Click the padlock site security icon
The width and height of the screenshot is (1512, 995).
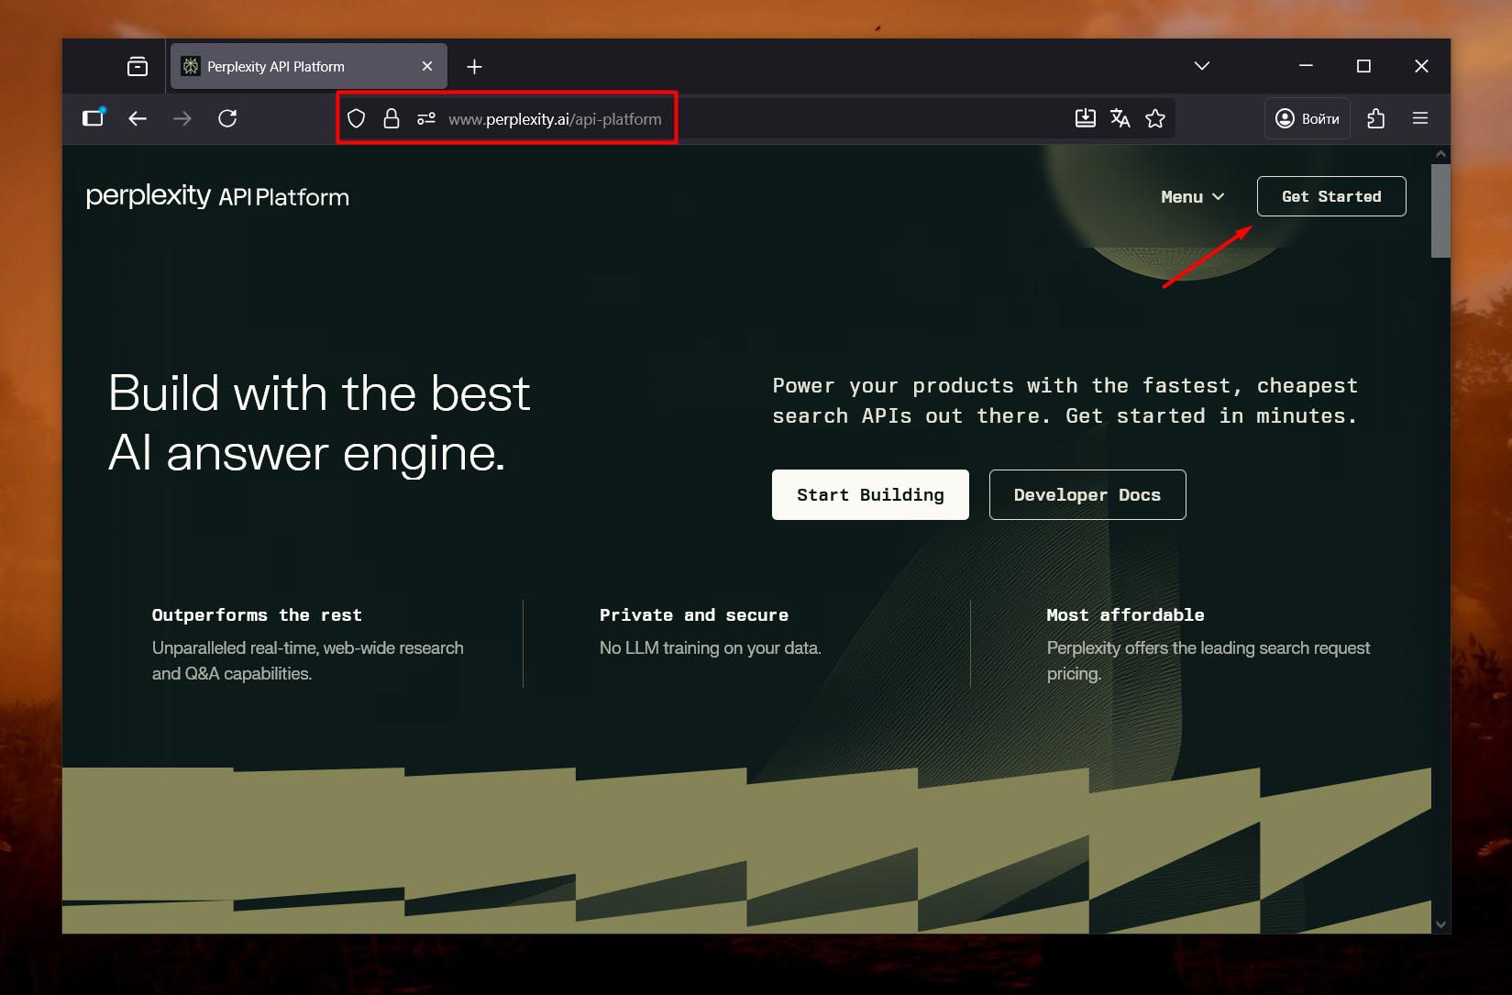click(x=392, y=118)
